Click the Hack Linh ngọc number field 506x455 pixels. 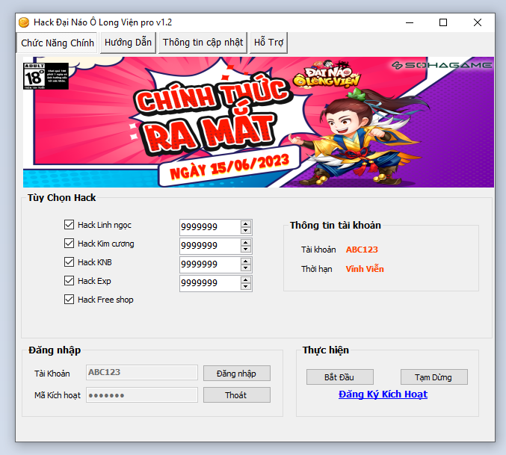click(x=209, y=227)
